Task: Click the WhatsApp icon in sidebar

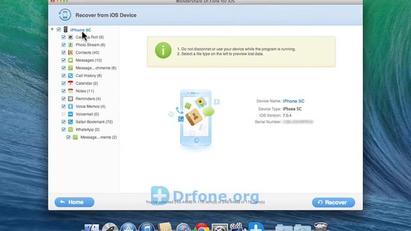Action: point(71,130)
